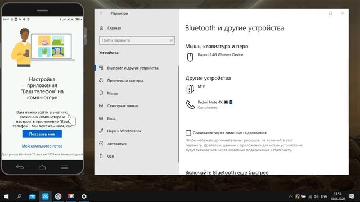
Task: Enable Скачивание через лимитные подключения checkbox
Action: (188, 133)
